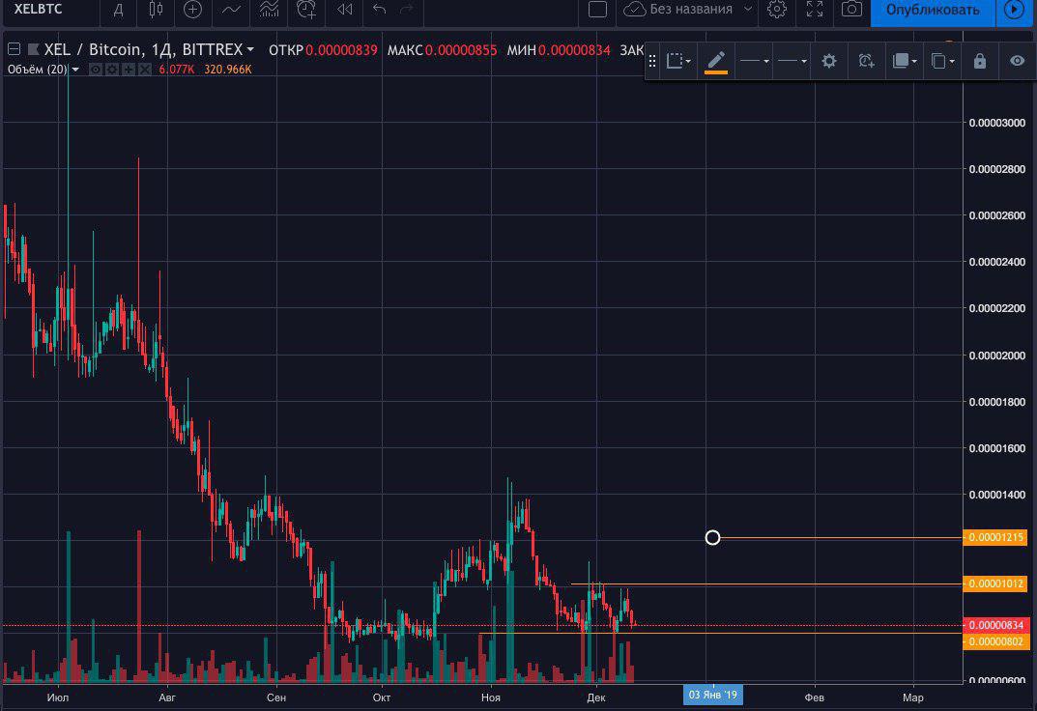1037x711 pixels.
Task: Click the МАКС value 0.00000855
Action: coord(461,50)
